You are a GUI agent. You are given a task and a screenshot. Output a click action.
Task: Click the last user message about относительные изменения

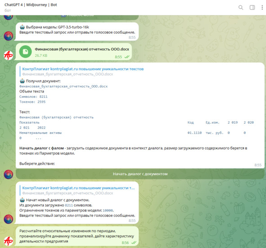click(x=77, y=236)
